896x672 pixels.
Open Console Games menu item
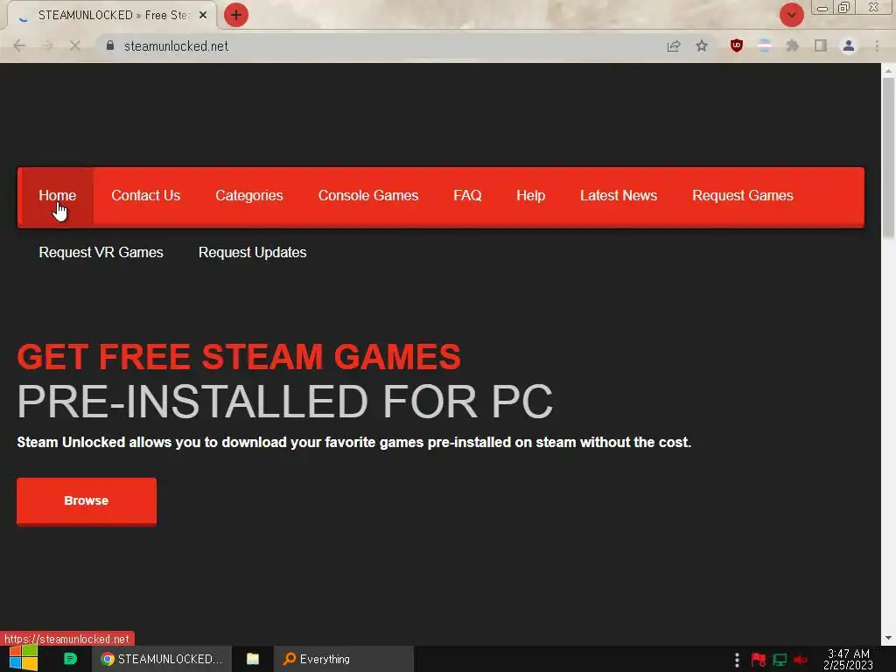coord(368,196)
